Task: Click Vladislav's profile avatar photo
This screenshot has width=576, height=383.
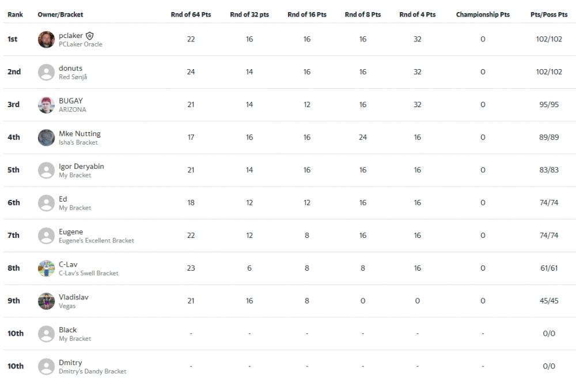Action: (46, 301)
